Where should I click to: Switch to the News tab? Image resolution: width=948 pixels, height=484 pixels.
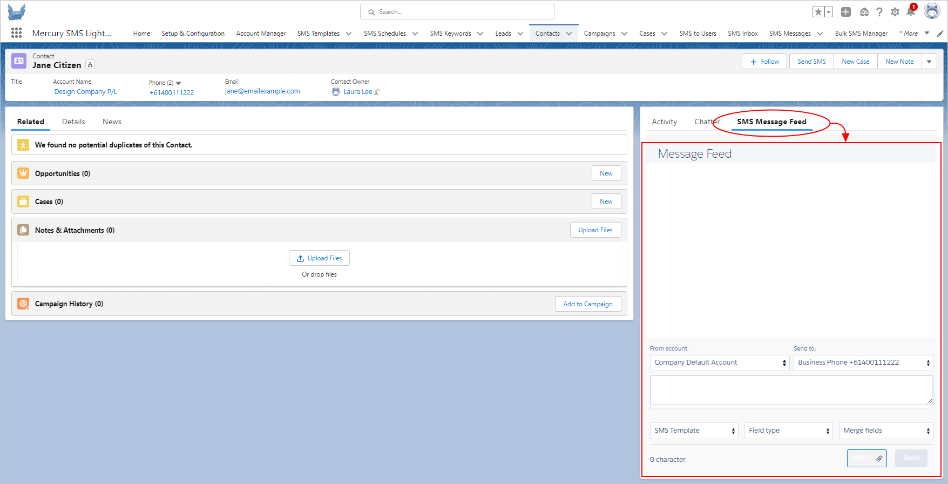[112, 122]
